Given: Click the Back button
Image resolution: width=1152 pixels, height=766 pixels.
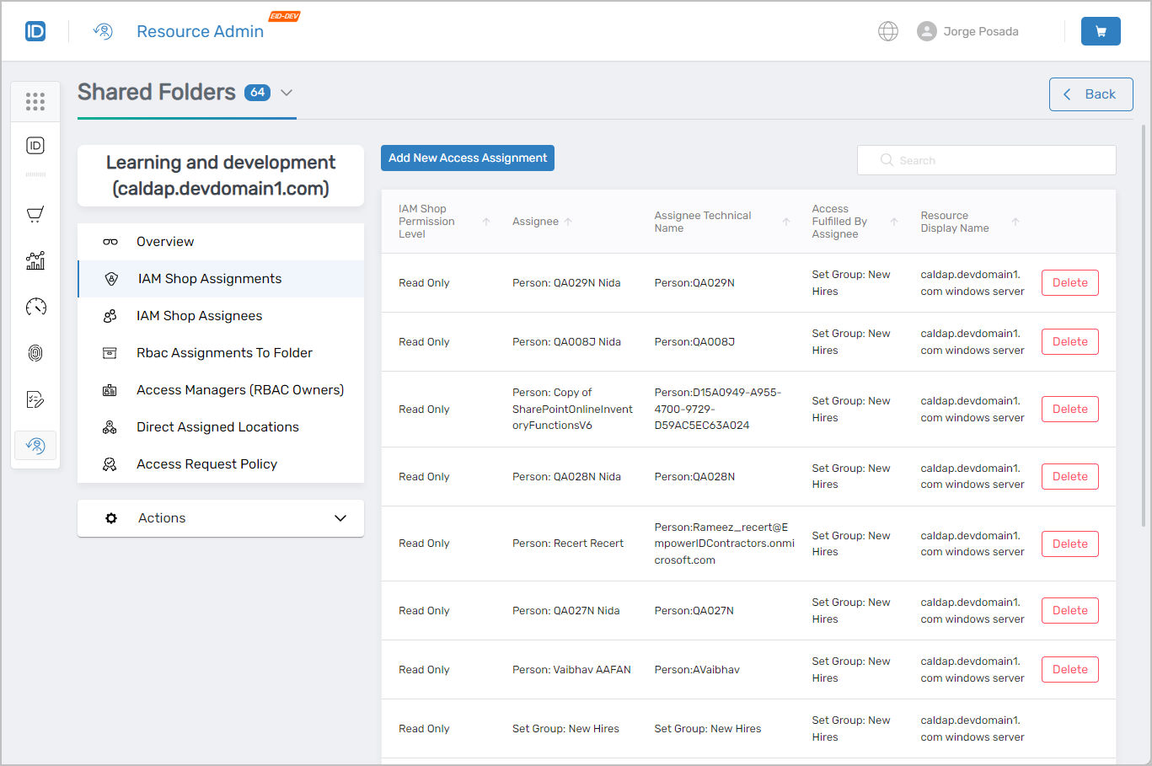Looking at the screenshot, I should click(x=1090, y=94).
